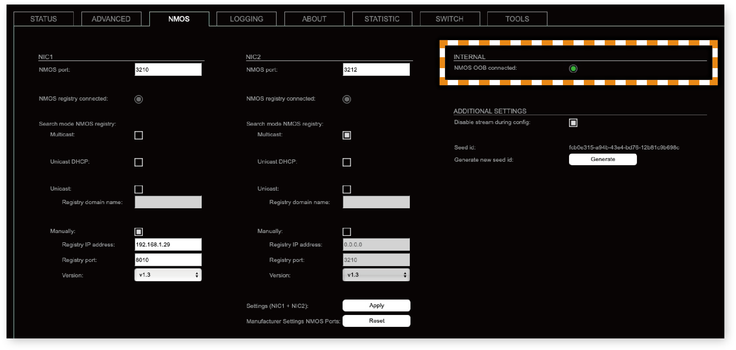This screenshot has height=350, width=736.
Task: Click the NIC1 NMOS port field
Action: 168,69
